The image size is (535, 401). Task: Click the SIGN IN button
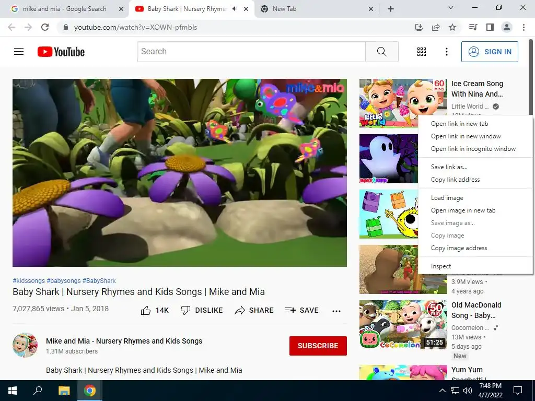click(x=490, y=52)
